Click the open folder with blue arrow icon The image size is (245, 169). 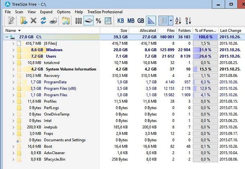coord(24,21)
